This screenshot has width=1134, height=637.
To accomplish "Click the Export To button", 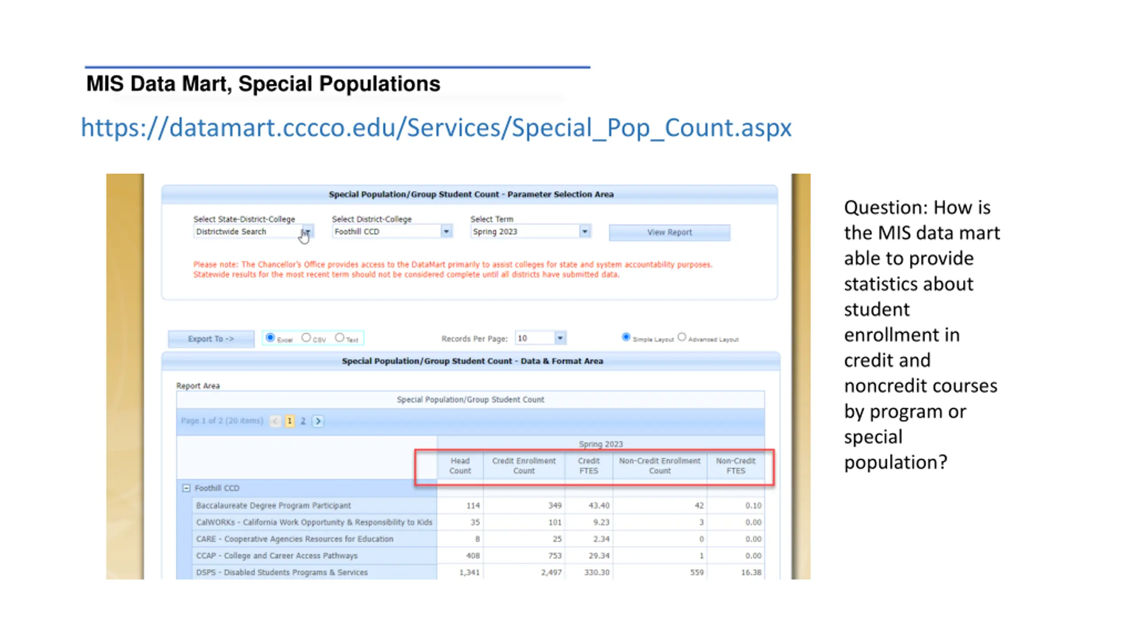I will tap(211, 339).
